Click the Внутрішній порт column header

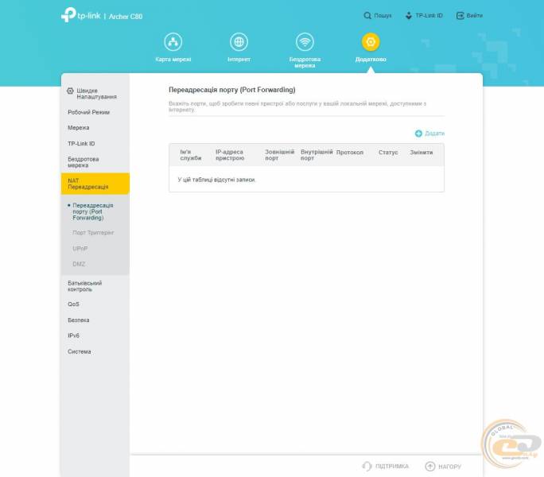317,155
